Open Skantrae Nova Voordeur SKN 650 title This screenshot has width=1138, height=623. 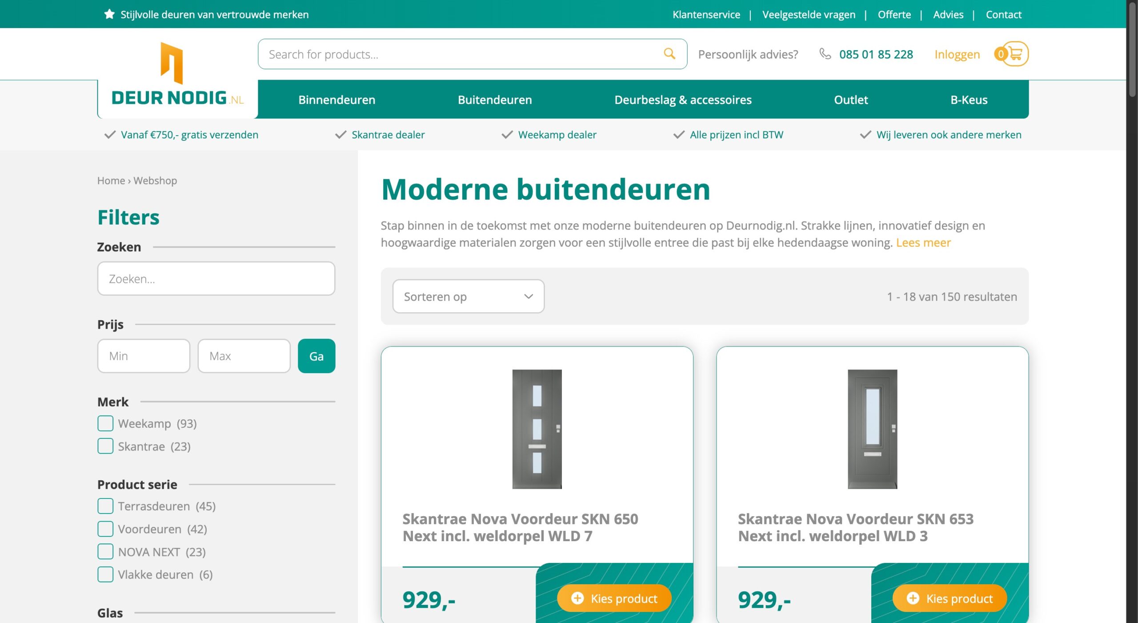click(x=521, y=527)
